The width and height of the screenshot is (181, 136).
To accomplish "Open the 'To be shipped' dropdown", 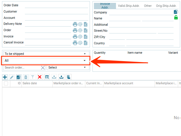I will coord(45,54).
